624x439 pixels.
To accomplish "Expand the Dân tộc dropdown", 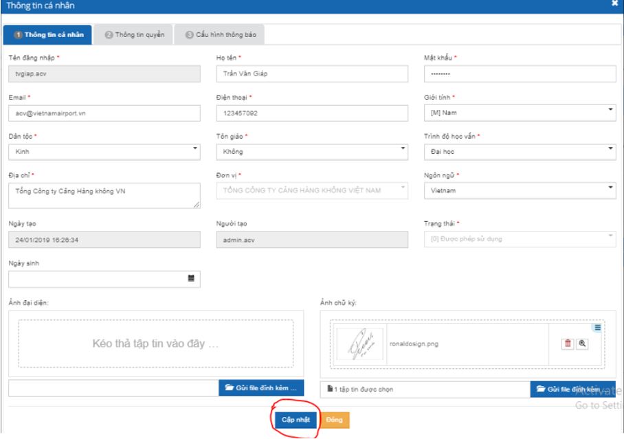I will pos(103,151).
